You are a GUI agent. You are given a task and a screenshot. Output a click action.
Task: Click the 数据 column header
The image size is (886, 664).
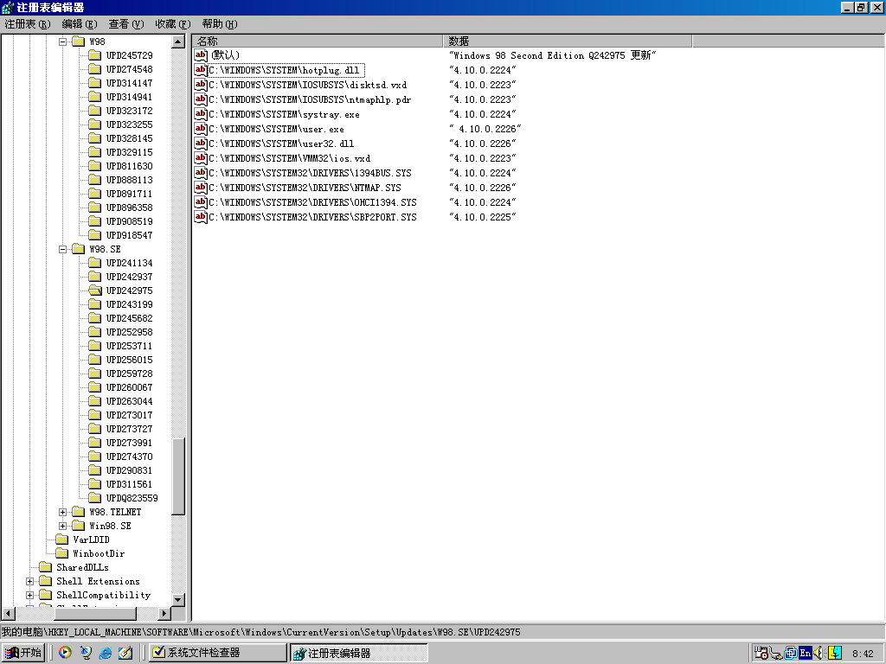point(567,41)
